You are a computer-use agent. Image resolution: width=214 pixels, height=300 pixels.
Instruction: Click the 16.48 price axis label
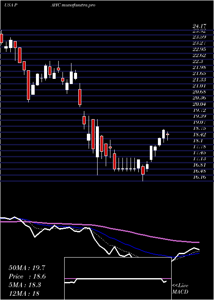(x=199, y=171)
